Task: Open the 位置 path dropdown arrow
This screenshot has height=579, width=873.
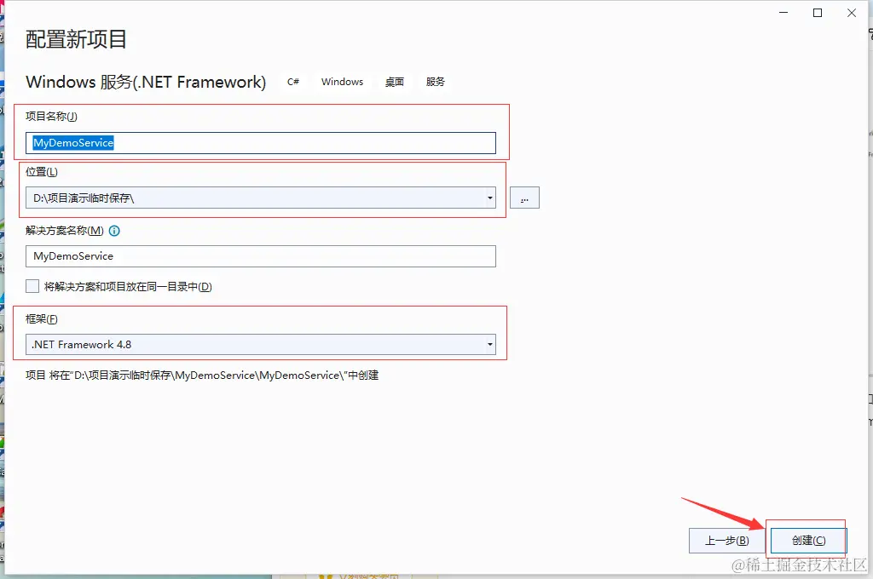Action: point(490,198)
